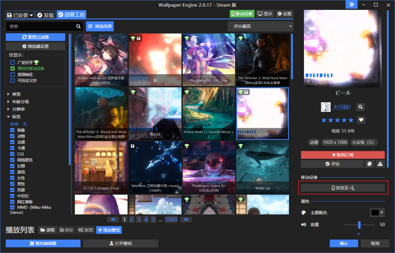The height and width of the screenshot is (253, 395).
Task: Select Wake up whale wallpaper thumbnail
Action: 263,167
